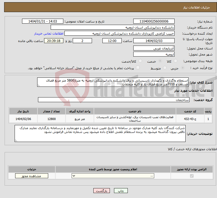
Task: Click the جزئیات column header in permits table
Action: tap(32, 169)
